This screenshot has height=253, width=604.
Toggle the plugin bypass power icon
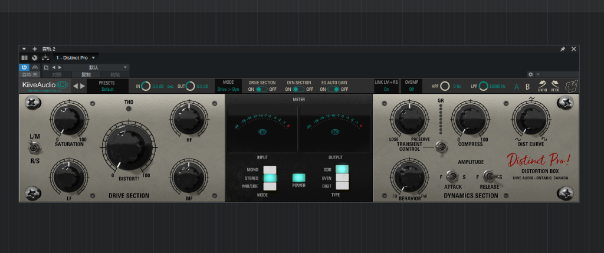pos(25,67)
